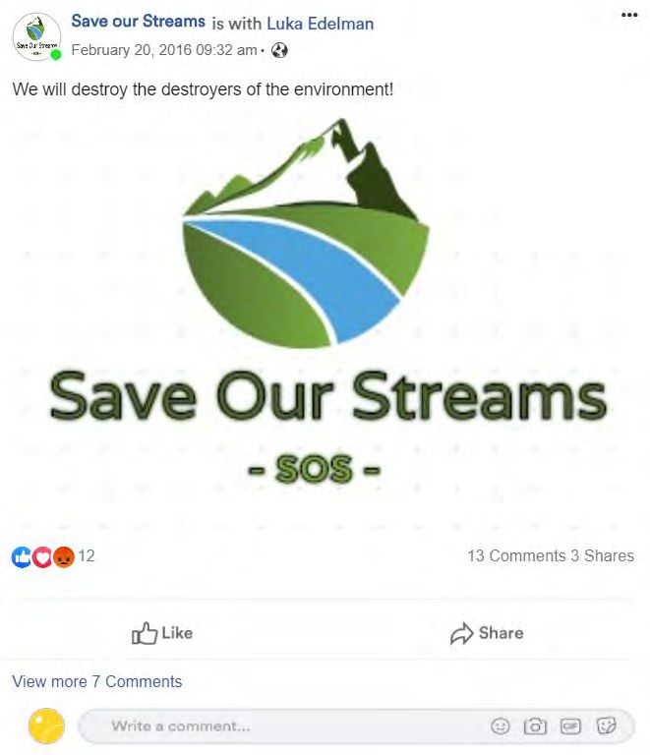
Task: Click the angry face reaction icon
Action: (64, 557)
